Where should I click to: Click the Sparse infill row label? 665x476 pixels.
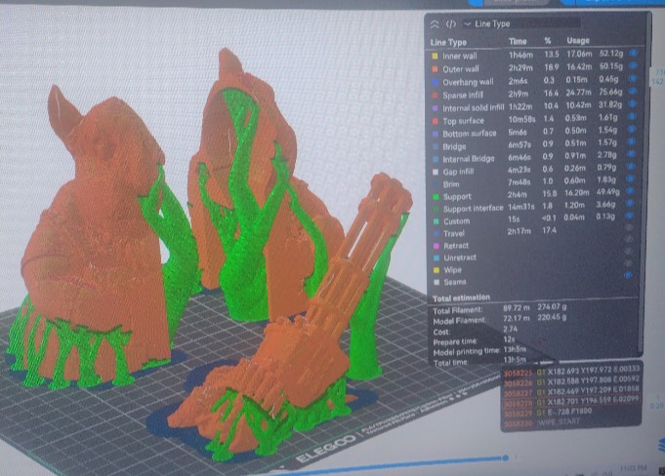click(x=463, y=96)
